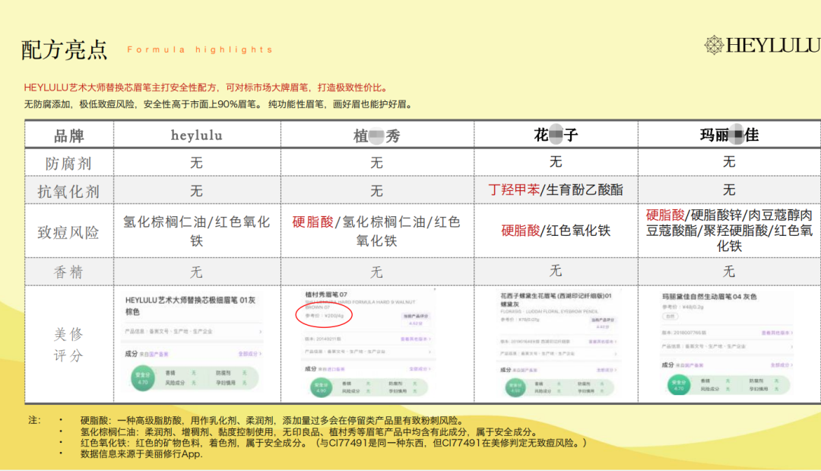
Task: Open 全部成分 in the heylulu card
Action: [249, 354]
